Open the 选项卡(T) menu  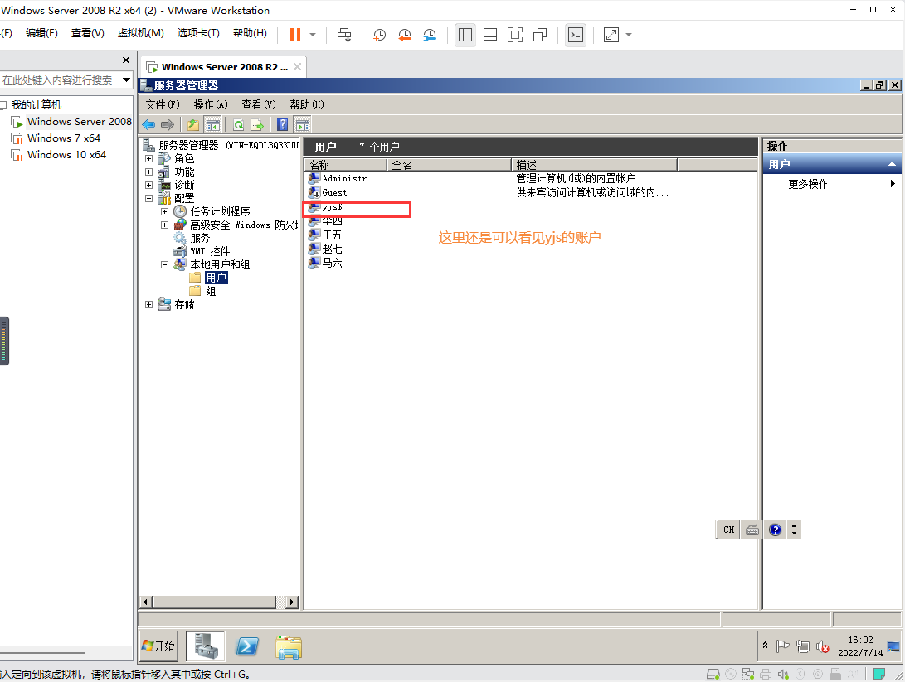(x=198, y=33)
